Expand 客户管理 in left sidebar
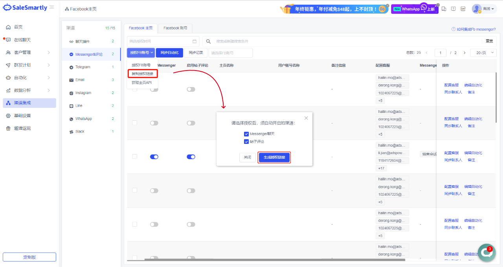Screen dimensions: 503x267 tap(28, 53)
